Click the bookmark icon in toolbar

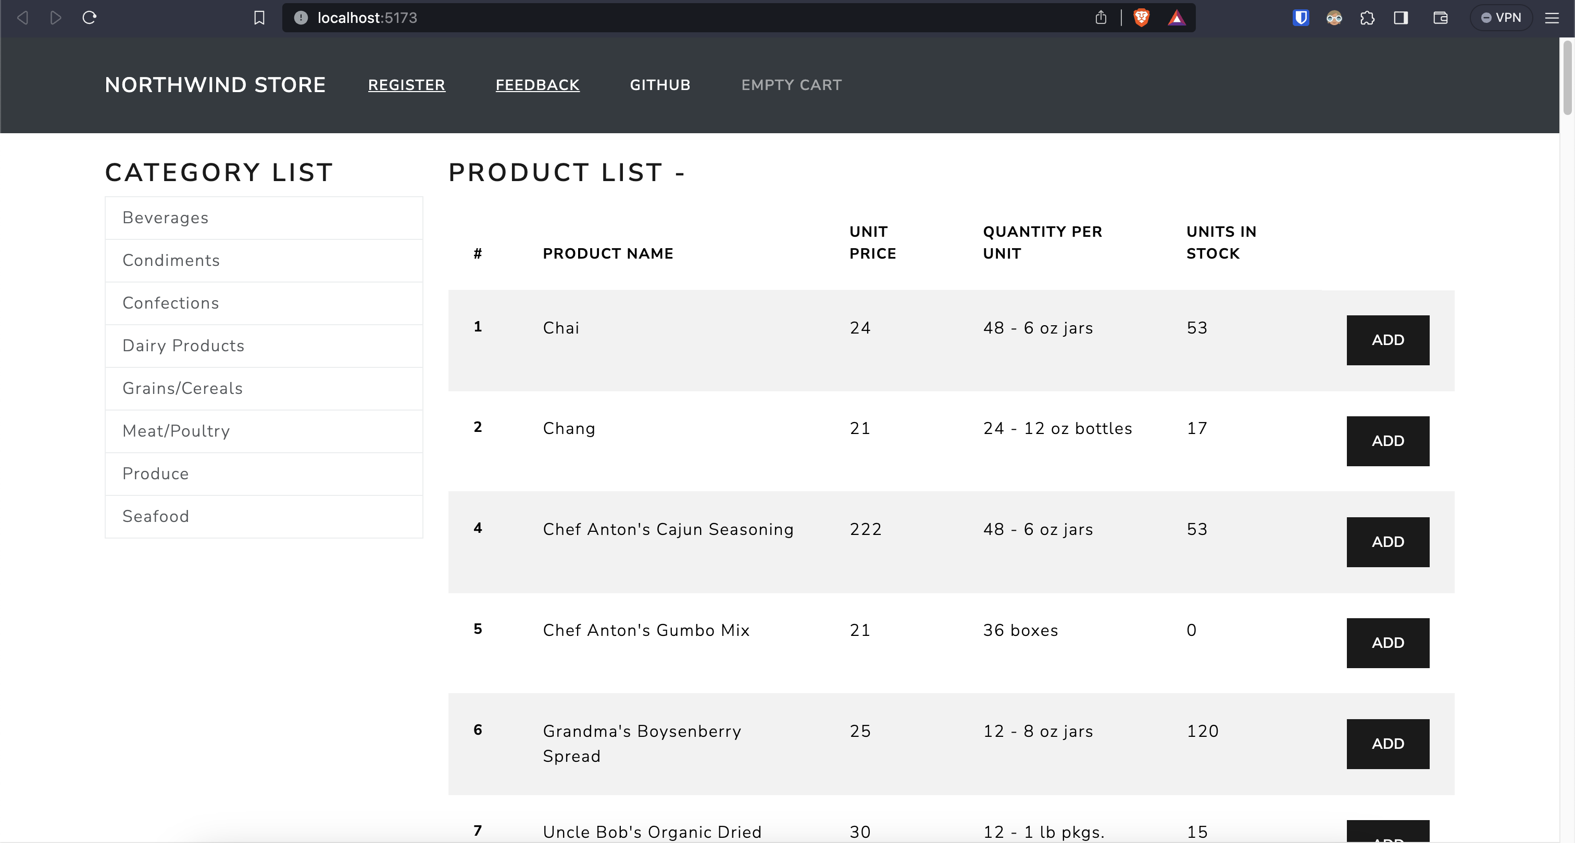point(259,18)
